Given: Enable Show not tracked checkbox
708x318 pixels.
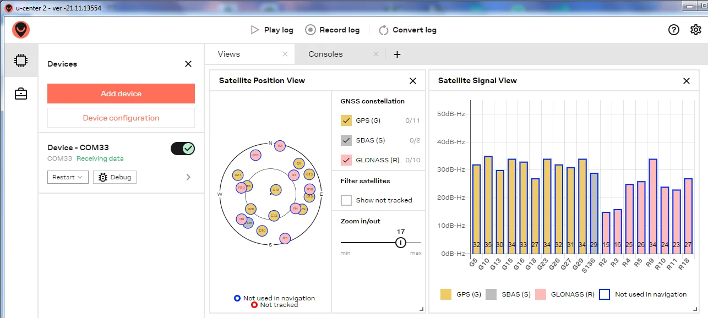Looking at the screenshot, I should pyautogui.click(x=346, y=200).
